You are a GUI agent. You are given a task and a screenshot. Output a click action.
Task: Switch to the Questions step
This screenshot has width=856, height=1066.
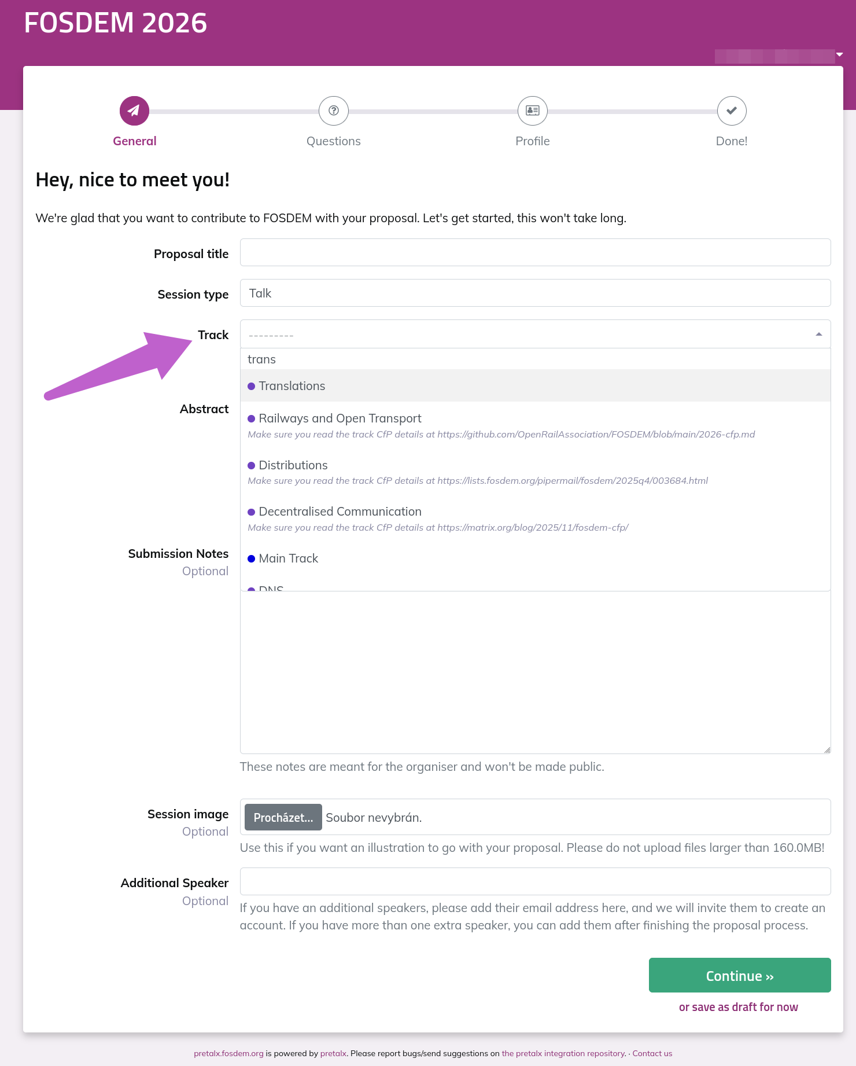[334, 141]
